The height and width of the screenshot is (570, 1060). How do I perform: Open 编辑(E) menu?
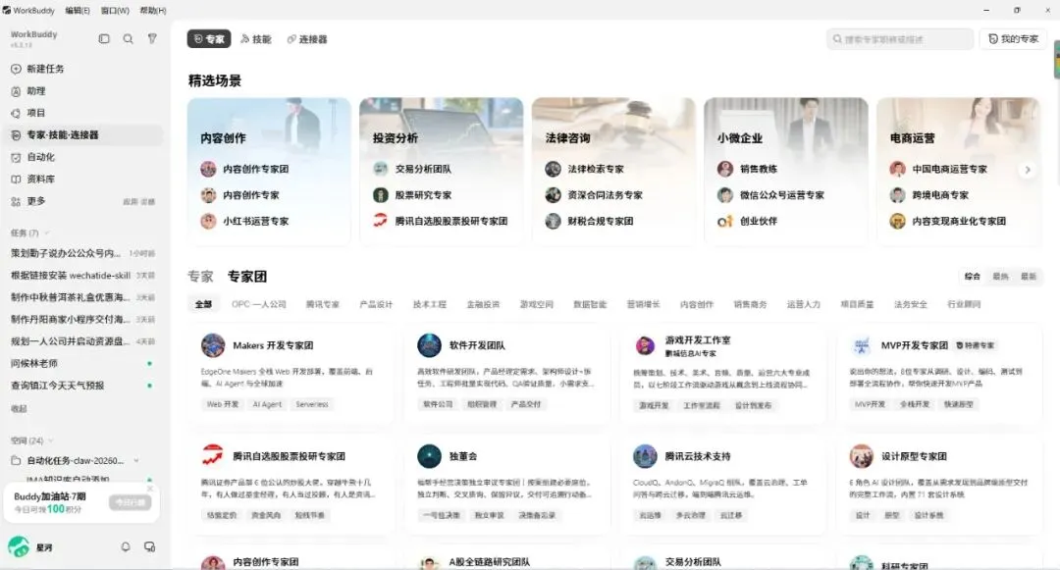78,10
